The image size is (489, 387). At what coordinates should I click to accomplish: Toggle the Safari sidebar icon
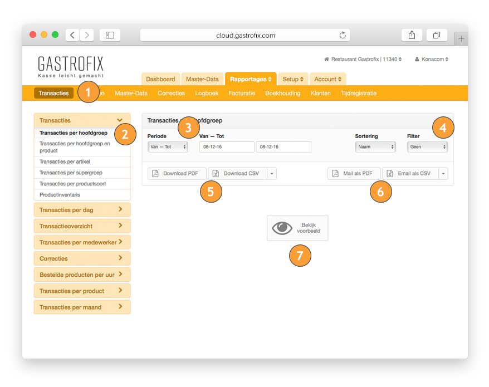point(110,35)
